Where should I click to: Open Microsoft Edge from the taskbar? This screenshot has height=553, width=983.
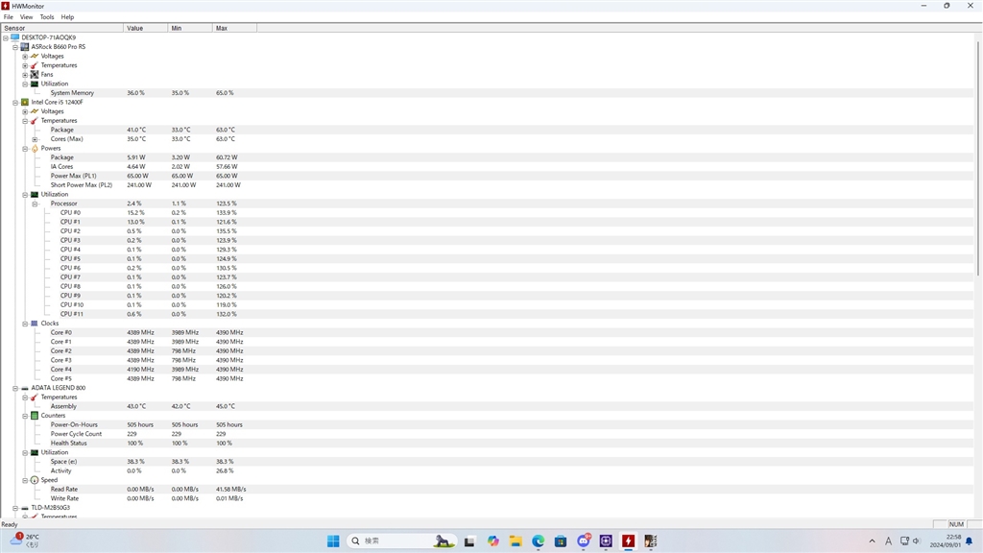point(538,541)
